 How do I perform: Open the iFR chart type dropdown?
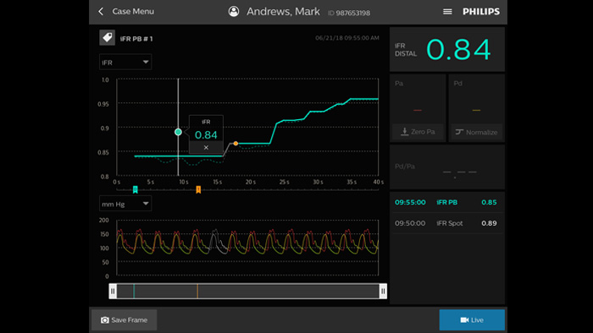[x=125, y=63]
